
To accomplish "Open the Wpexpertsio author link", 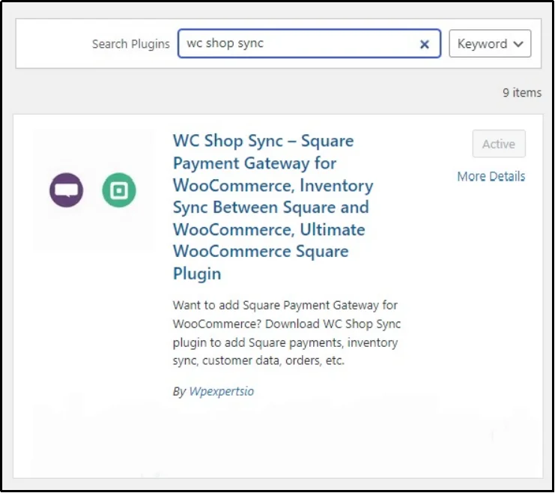I will click(222, 391).
